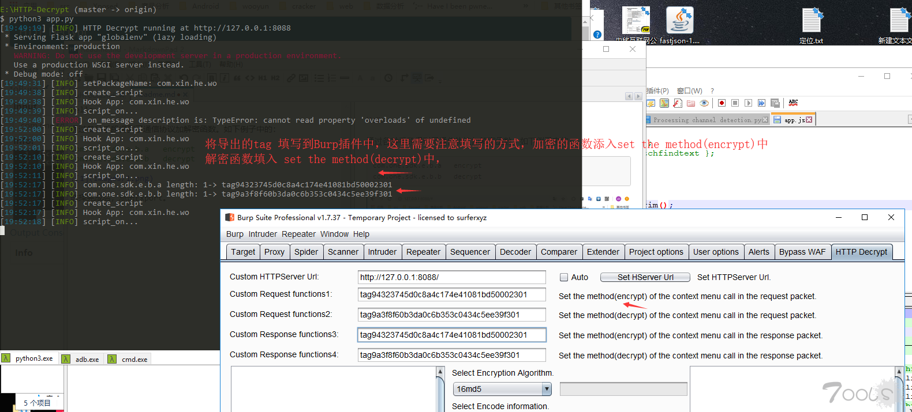Click the stop recording icon in Notepad++
This screenshot has width=912, height=412.
pos(735,103)
